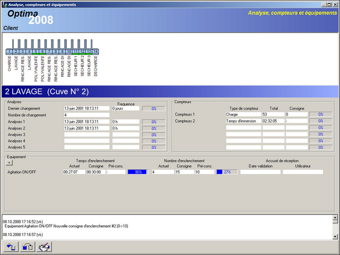Image resolution: width=340 pixels, height=255 pixels.
Task: Select tank 2 LAVAGE in the line diagram
Action: pos(16,52)
